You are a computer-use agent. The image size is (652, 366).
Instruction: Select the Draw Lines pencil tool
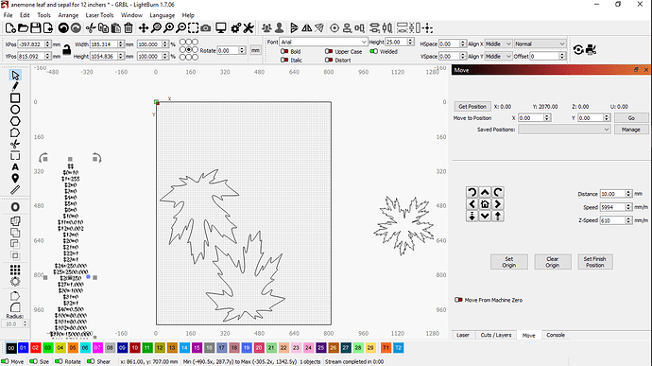15,87
